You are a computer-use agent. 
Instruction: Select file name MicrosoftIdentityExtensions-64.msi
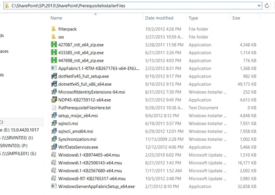coord(91,92)
